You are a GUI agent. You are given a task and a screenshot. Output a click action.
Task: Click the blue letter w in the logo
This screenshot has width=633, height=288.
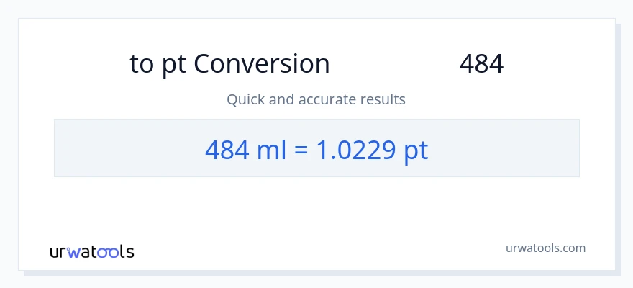(75, 252)
